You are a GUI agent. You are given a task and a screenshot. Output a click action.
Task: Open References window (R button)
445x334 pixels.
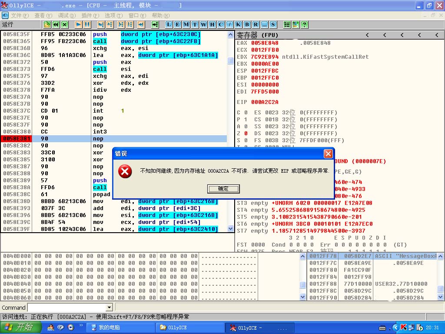pos(256,25)
